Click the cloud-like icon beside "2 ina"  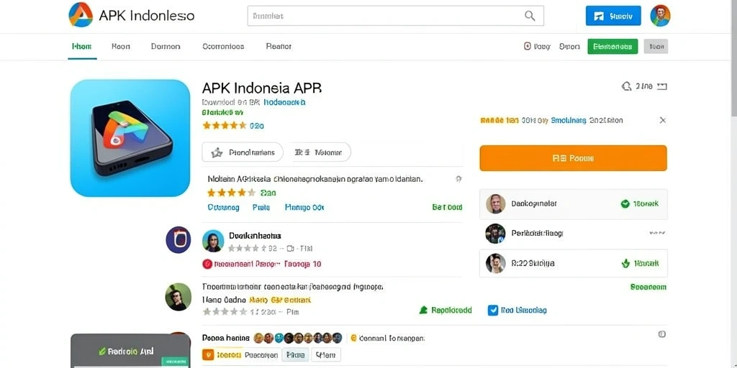[626, 86]
